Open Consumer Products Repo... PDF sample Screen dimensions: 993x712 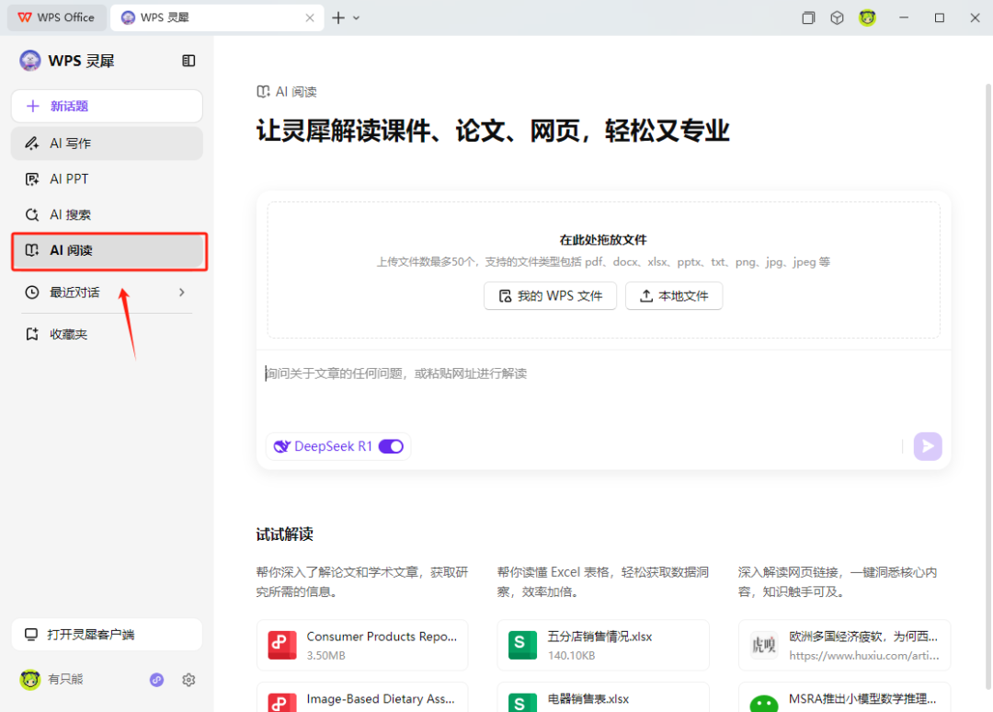(362, 645)
